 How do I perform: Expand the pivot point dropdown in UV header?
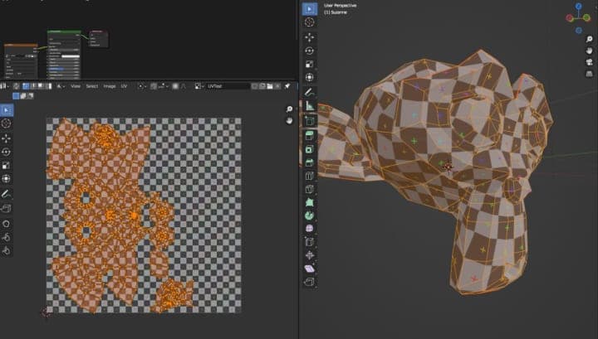[143, 85]
